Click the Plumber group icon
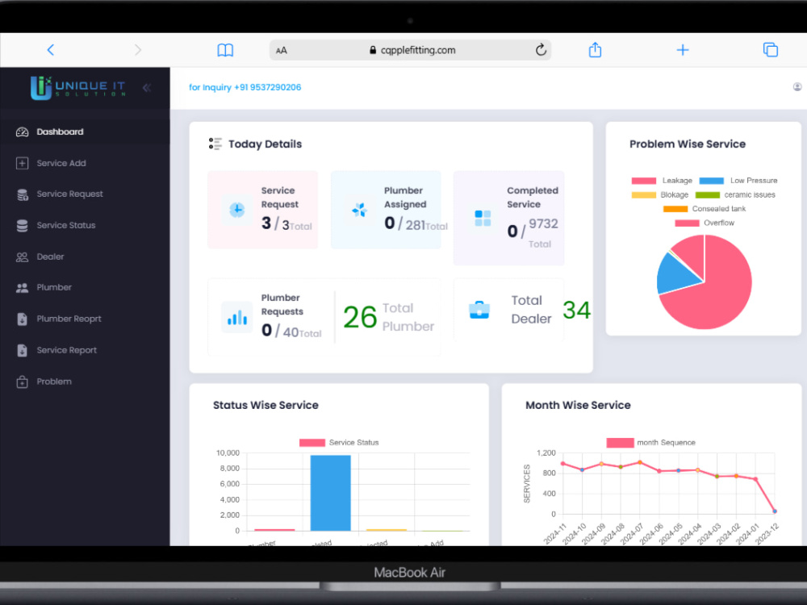This screenshot has width=807, height=605. click(22, 288)
